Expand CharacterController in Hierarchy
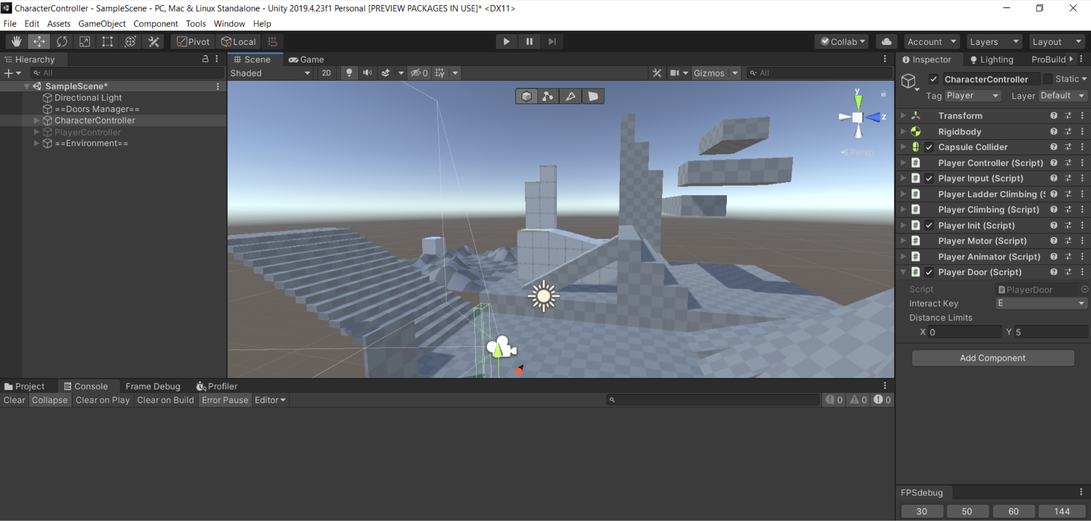Screen dimensions: 1091x521 [x=37, y=120]
